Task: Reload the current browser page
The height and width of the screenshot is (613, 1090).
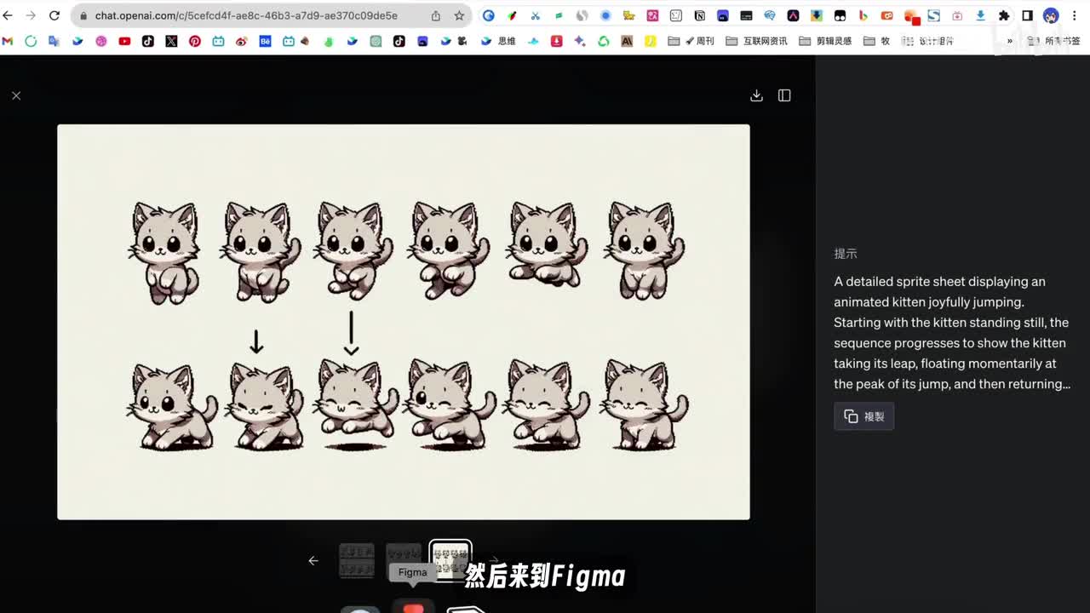Action: tap(54, 15)
